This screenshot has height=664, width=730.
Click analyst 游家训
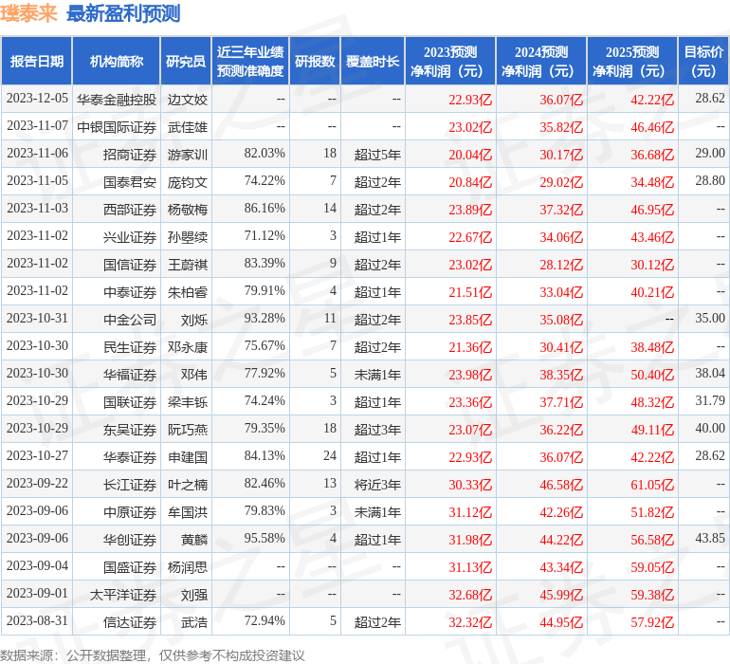[188, 155]
